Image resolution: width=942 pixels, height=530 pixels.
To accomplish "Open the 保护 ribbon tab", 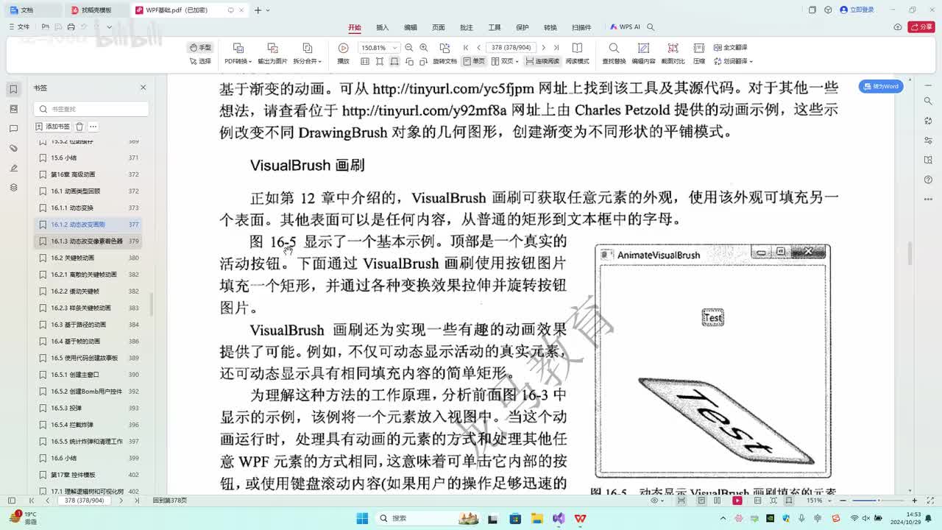I will click(523, 27).
